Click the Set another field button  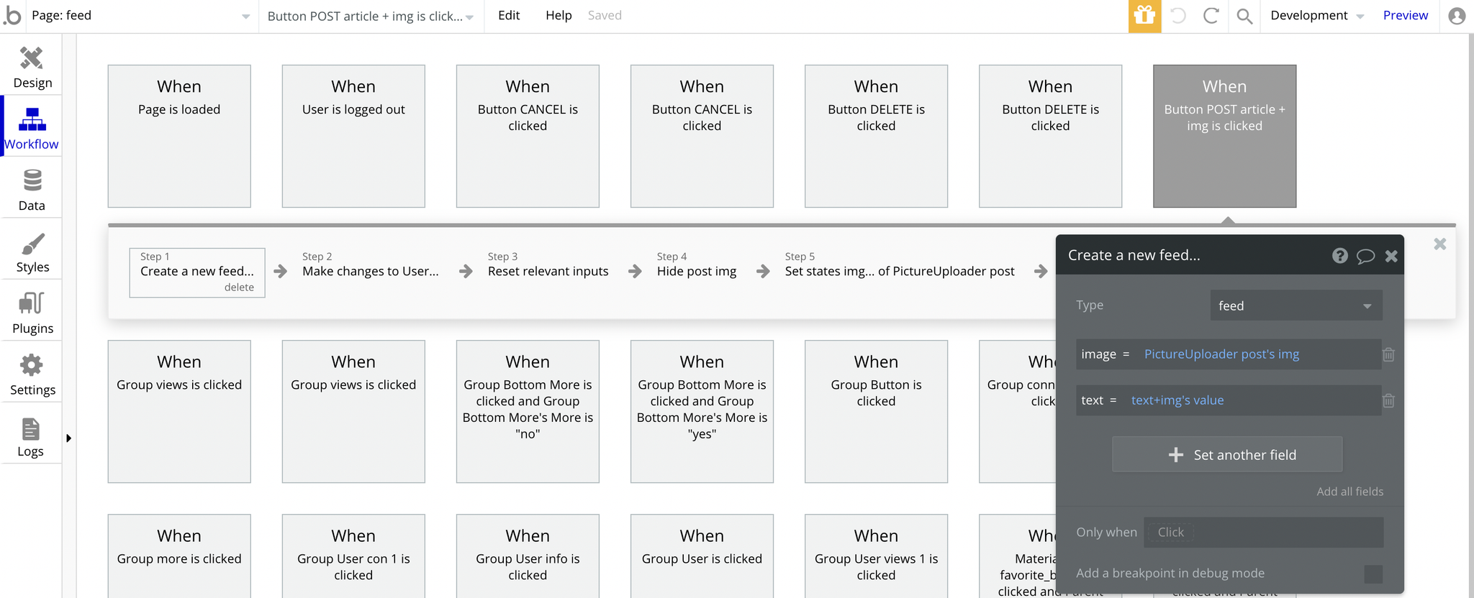tap(1227, 455)
